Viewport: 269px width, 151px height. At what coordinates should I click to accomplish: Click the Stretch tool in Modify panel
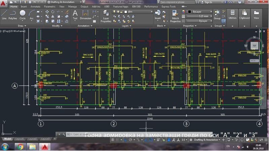[47, 21]
